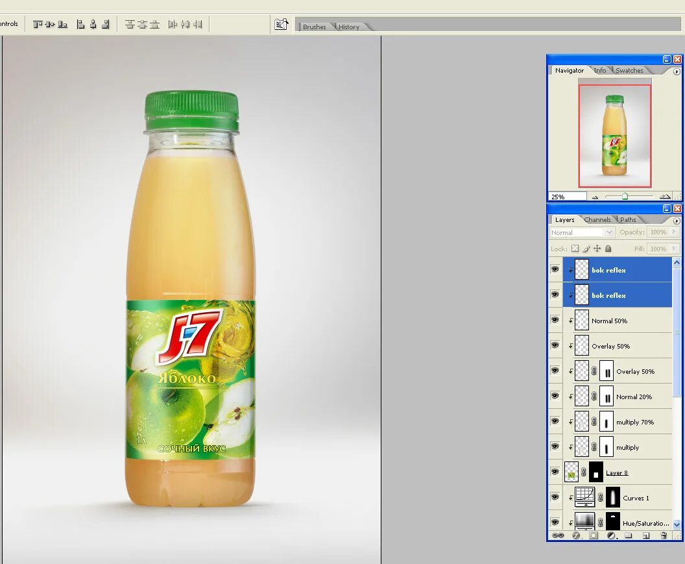The image size is (685, 564).
Task: Click the 25% zoom field in Navigator
Action: (x=567, y=197)
